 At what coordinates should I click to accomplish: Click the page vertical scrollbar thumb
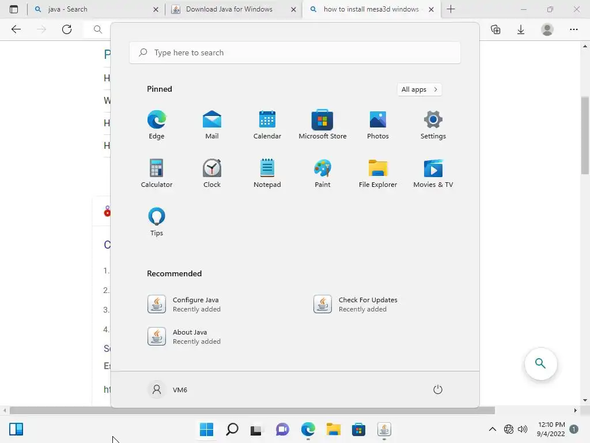[585, 135]
